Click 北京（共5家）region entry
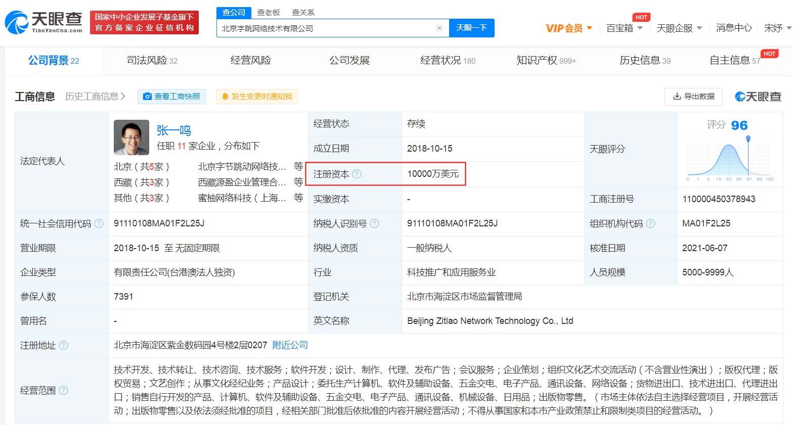The image size is (793, 425). pos(142,167)
